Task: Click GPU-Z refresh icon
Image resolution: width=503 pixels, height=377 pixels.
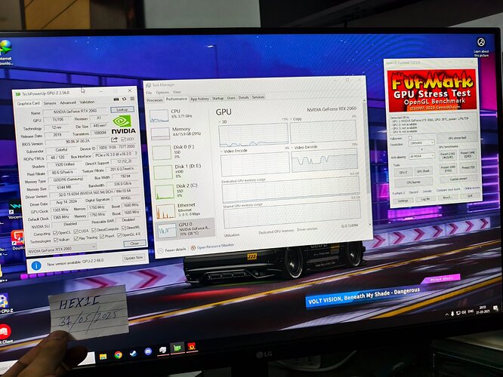Action: (124, 99)
